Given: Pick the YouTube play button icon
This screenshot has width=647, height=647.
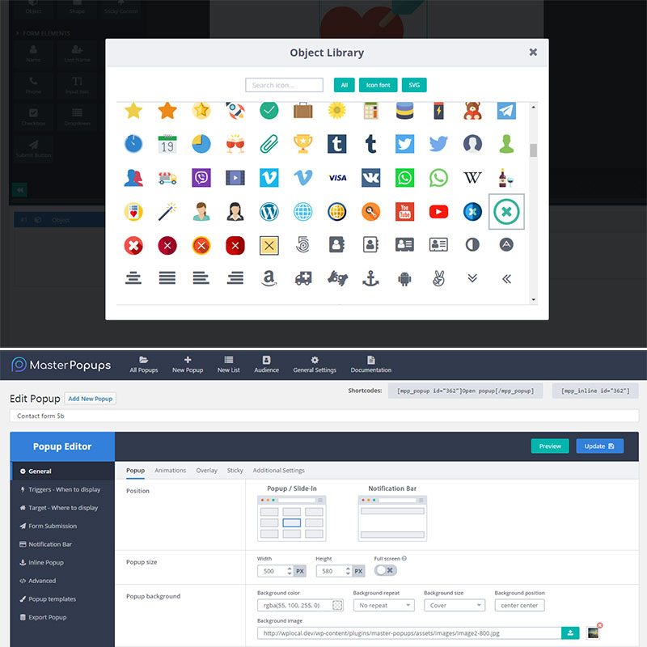Looking at the screenshot, I should (438, 212).
